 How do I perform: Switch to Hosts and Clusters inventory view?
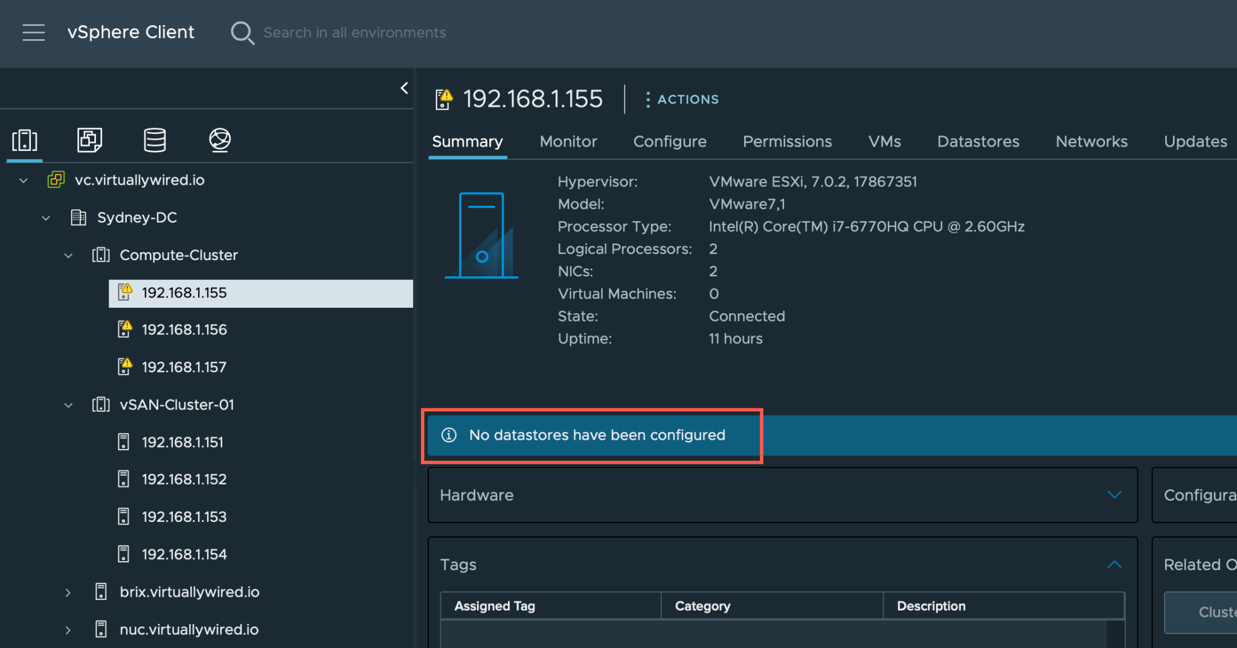tap(25, 140)
